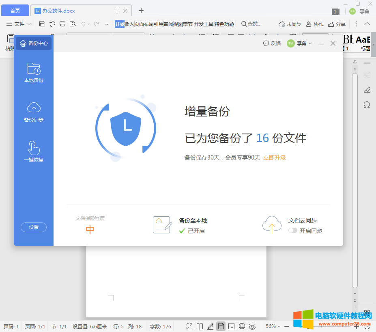Image resolution: width=376 pixels, height=332 pixels.
Task: Enable 文档云同步 with the 开启同步 switch
Action: (292, 230)
